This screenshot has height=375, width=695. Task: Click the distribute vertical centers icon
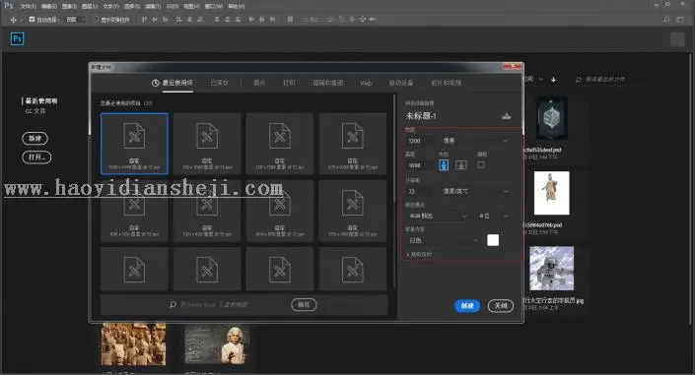coord(228,20)
